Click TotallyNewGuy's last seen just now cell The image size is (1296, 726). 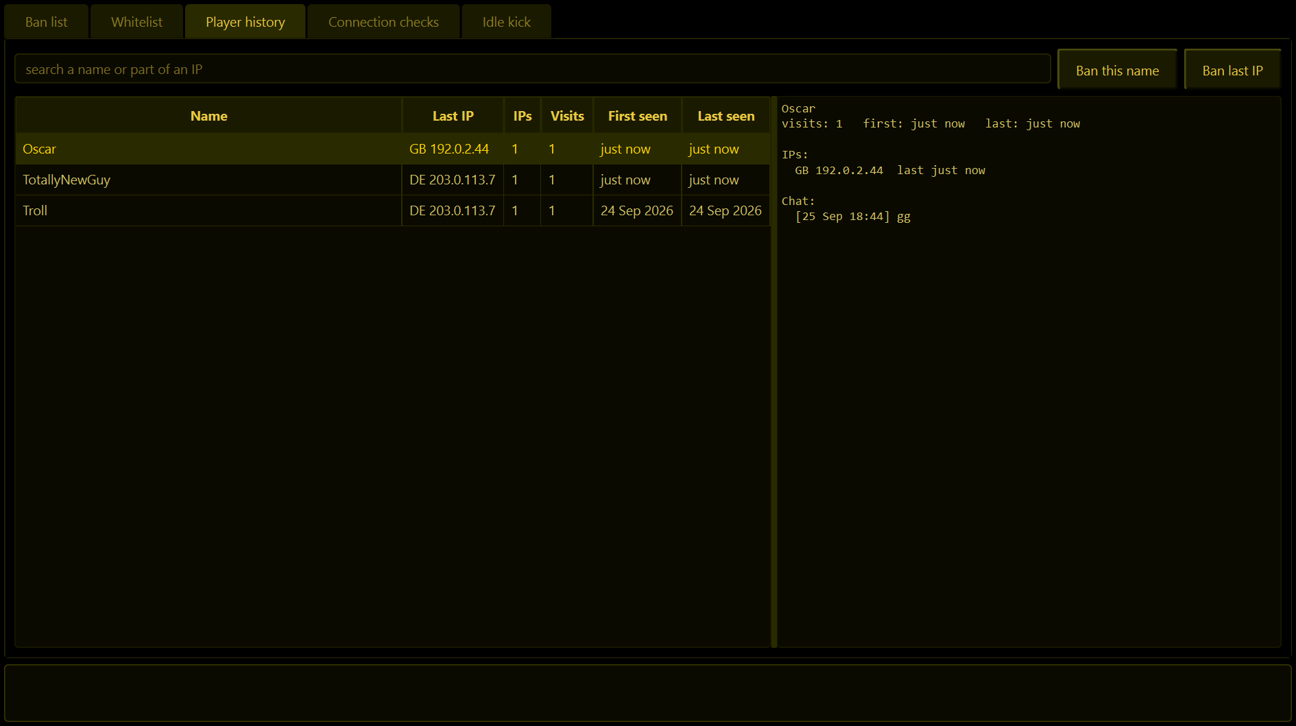(726, 180)
